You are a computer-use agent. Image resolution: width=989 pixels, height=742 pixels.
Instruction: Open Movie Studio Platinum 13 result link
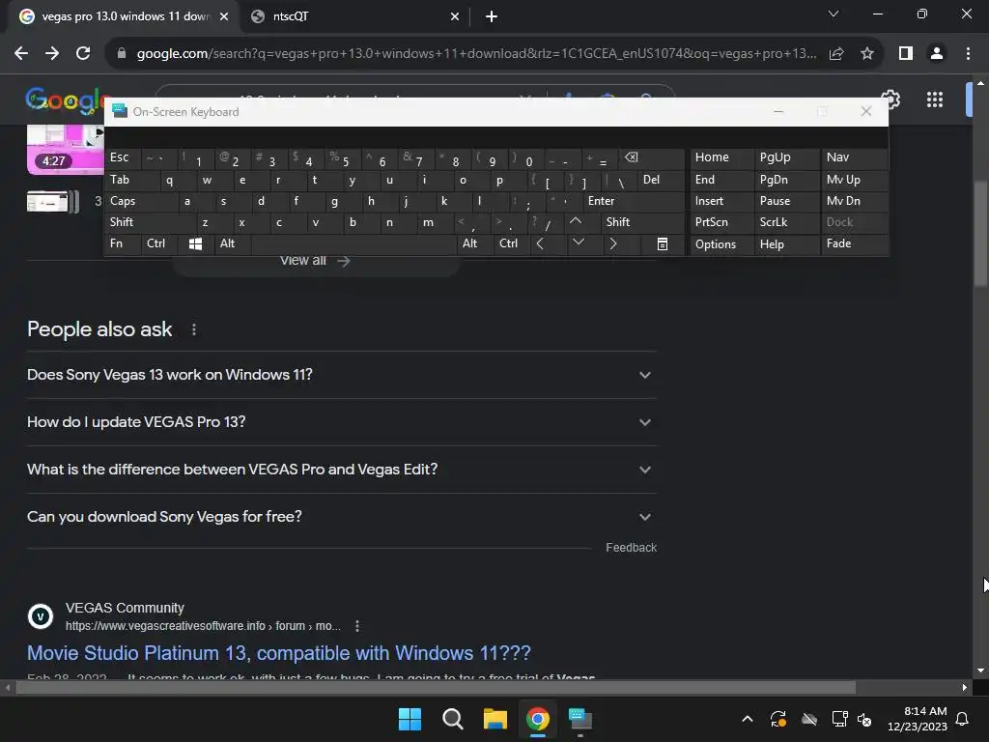(x=279, y=653)
